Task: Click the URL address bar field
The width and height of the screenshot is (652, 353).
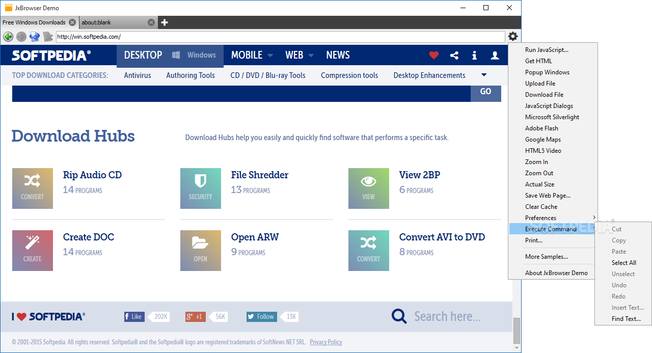Action: click(x=280, y=37)
